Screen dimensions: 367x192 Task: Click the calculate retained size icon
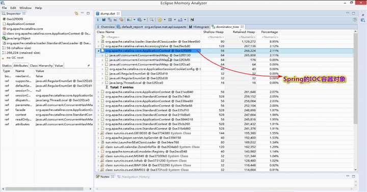point(170,20)
